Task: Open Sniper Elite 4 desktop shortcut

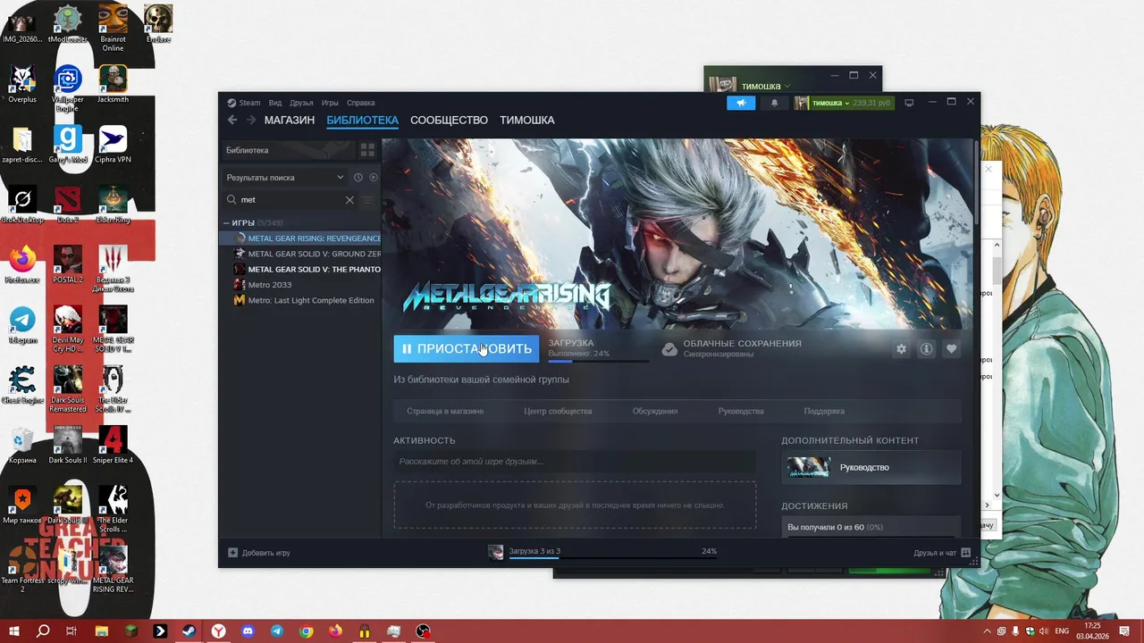Action: [113, 446]
